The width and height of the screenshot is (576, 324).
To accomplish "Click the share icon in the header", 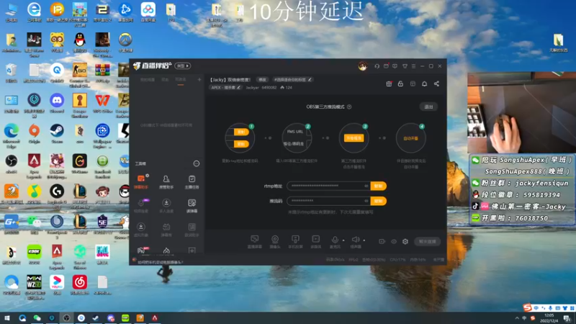I will coord(436,84).
